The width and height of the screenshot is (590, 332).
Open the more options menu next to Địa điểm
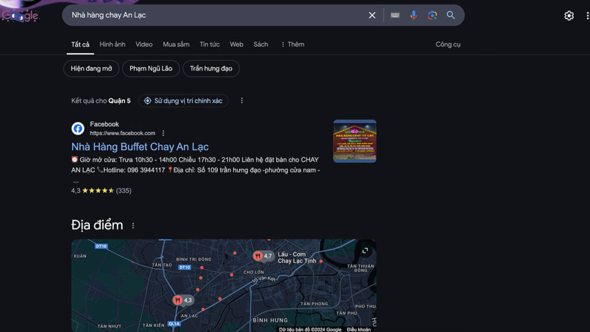(133, 225)
